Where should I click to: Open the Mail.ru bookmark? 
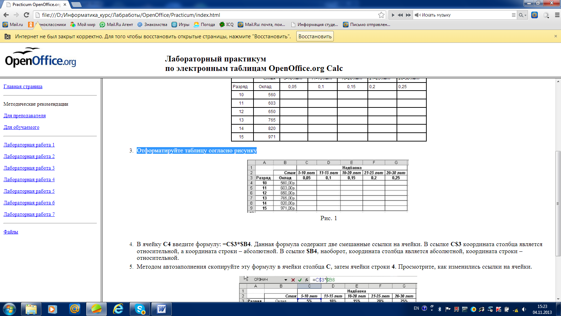(x=13, y=25)
